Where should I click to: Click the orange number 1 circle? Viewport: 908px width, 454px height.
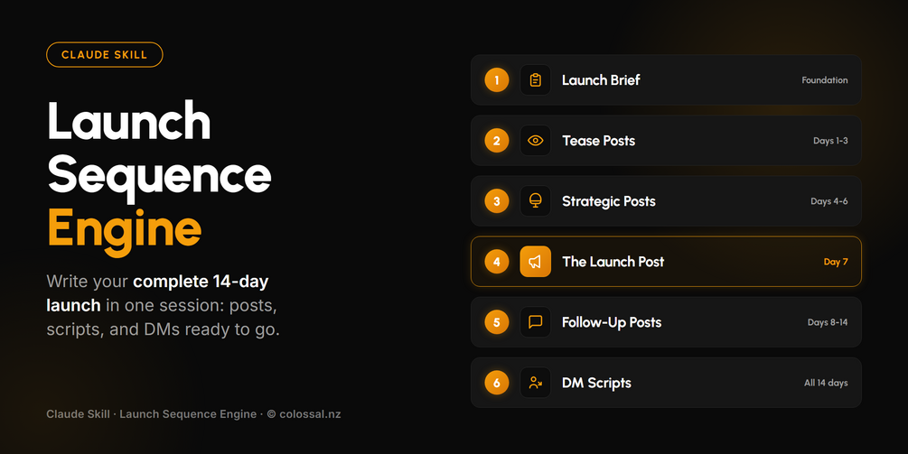tap(496, 79)
